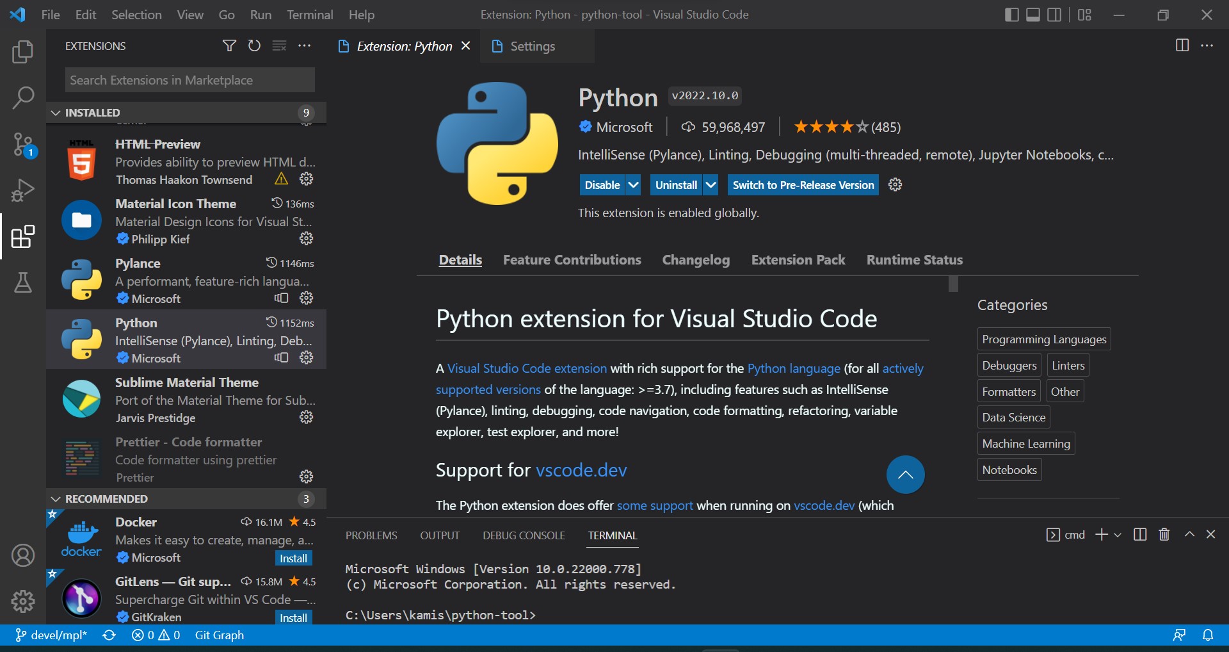Open the Terminal menu
Screen dimensions: 1229x652
pos(310,14)
